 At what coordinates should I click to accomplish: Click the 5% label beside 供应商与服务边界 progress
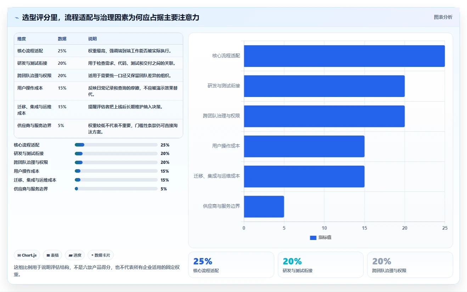164,189
